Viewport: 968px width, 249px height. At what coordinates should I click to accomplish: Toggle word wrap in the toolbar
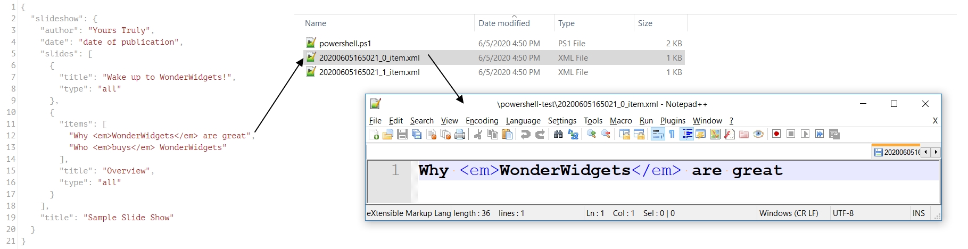658,134
